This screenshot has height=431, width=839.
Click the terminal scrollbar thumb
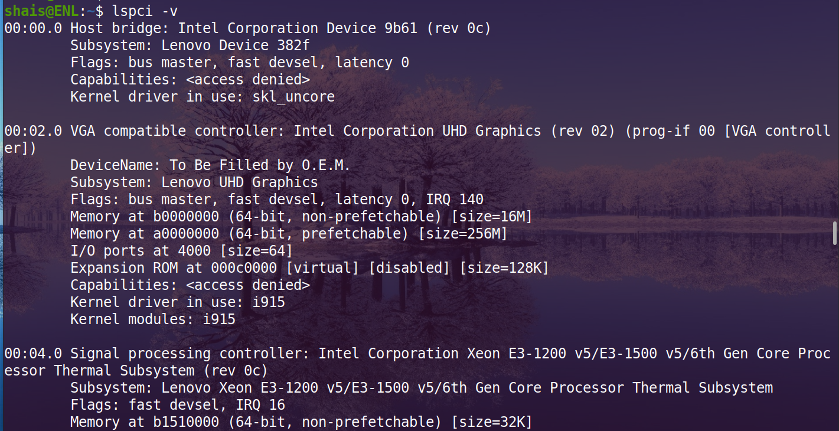click(x=835, y=233)
